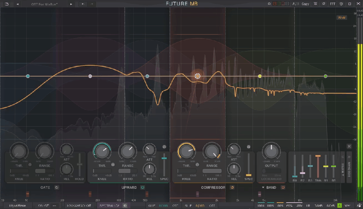Toggle the COMPRESSOR power button
This screenshot has height=209, width=363.
232,187
